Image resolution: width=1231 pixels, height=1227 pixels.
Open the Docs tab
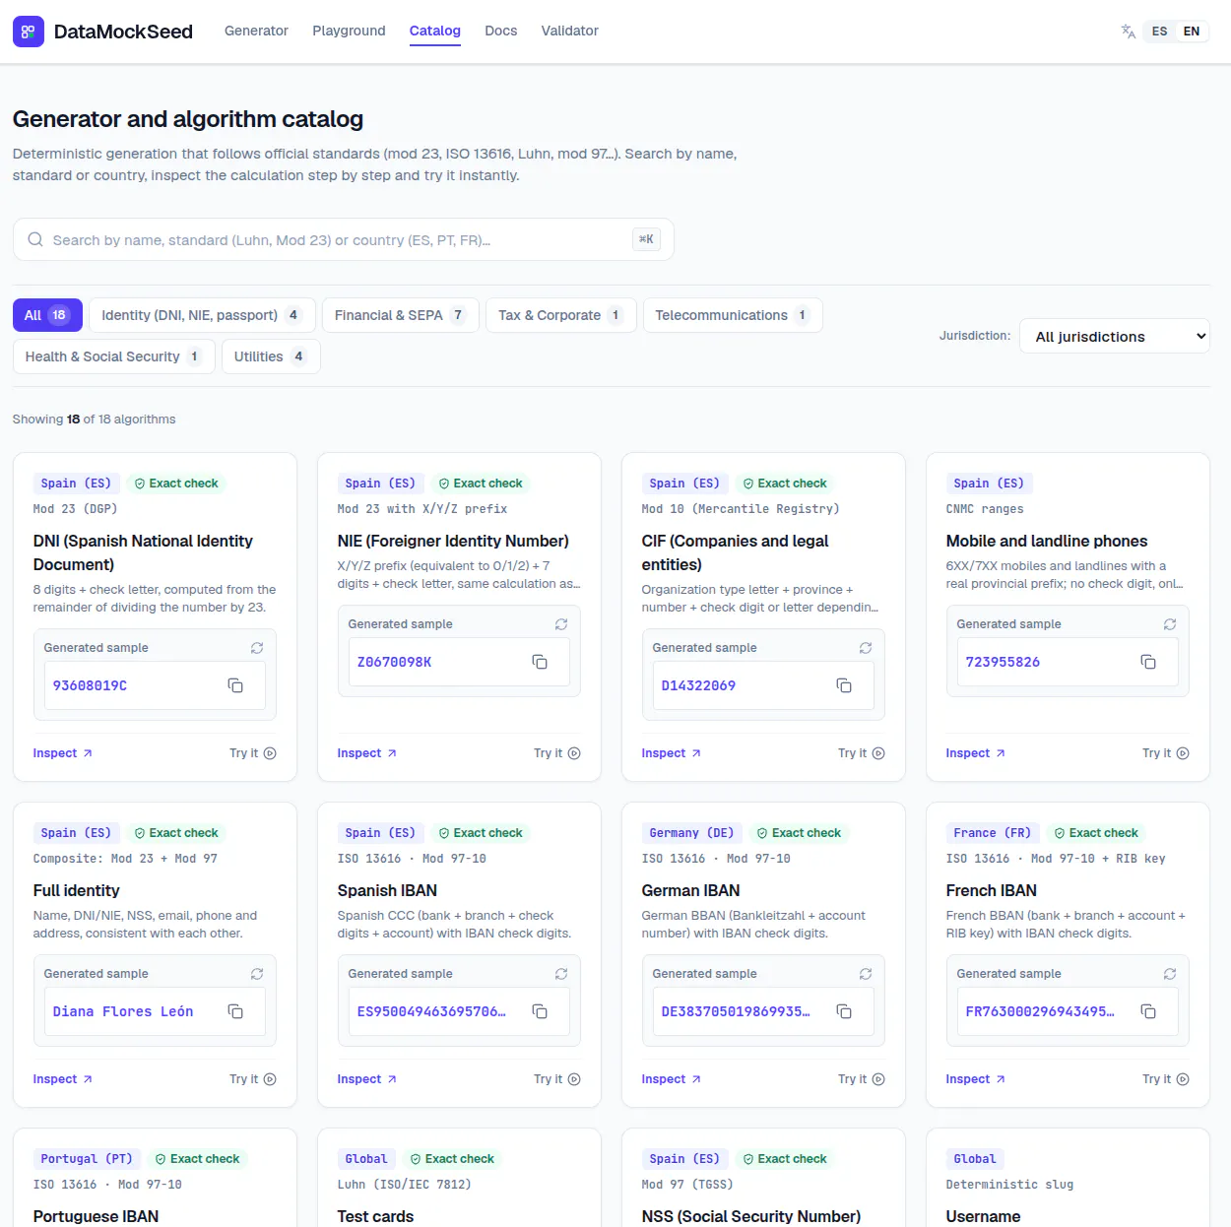pos(500,31)
